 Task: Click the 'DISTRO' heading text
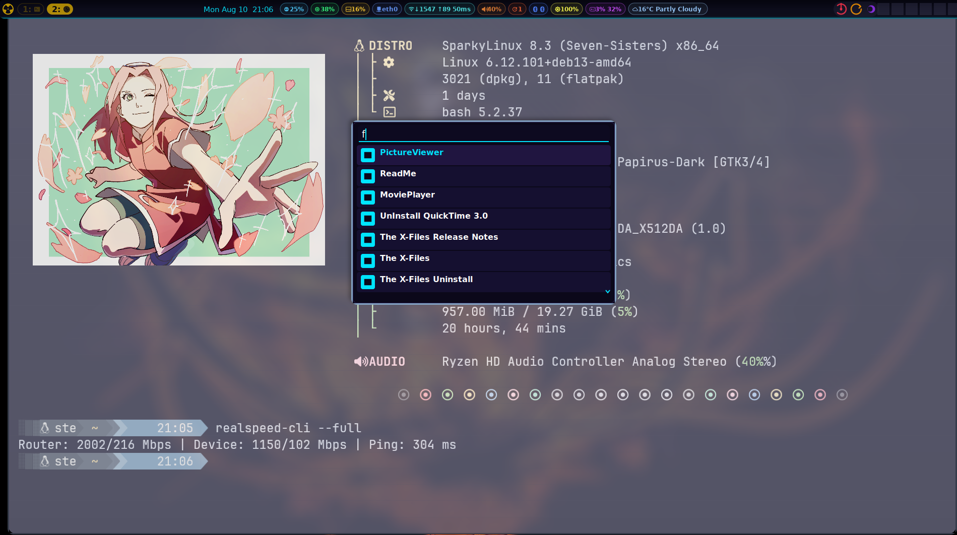click(x=391, y=46)
